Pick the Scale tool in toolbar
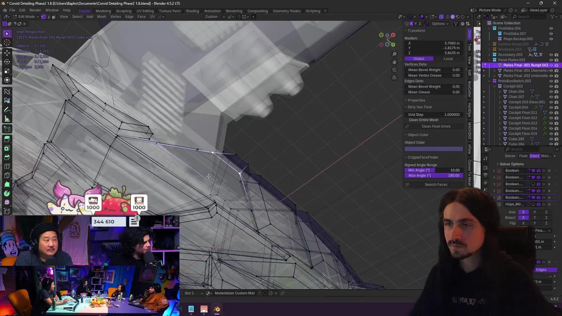The height and width of the screenshot is (316, 562). (7, 71)
